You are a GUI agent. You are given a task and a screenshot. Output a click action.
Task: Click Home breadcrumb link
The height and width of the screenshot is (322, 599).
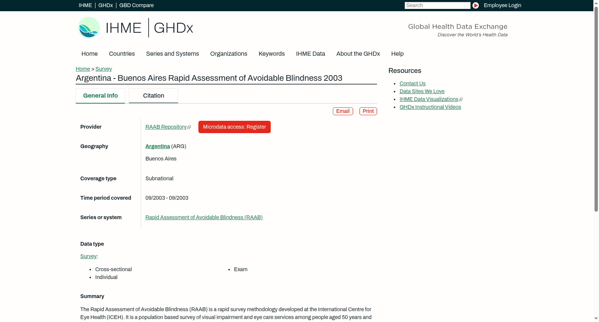pos(83,69)
